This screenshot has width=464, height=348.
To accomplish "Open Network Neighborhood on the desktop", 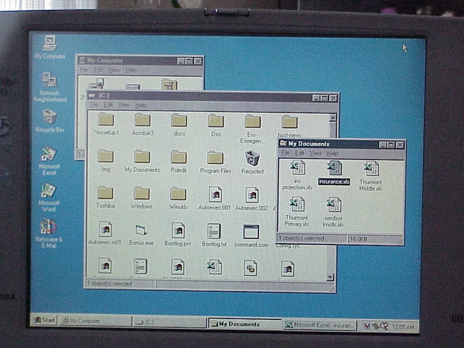I will click(x=50, y=87).
